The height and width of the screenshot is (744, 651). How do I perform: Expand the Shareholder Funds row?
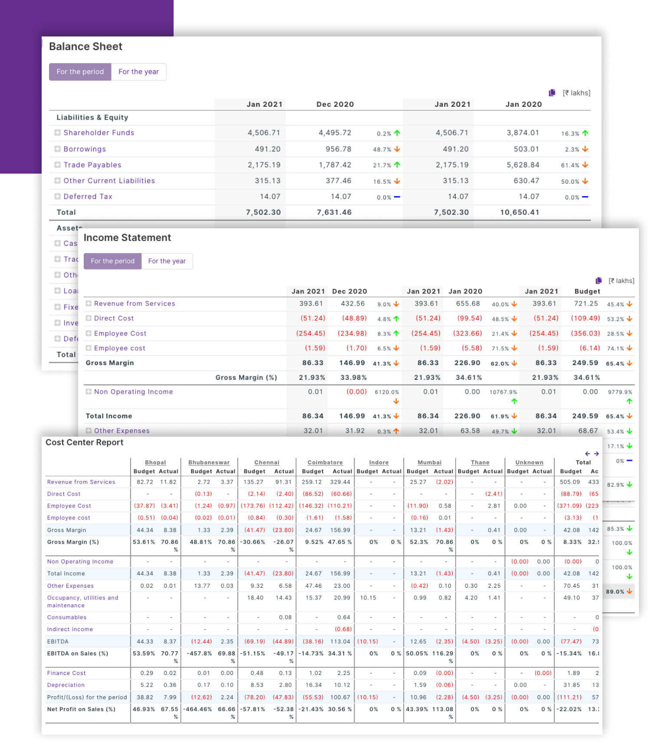click(57, 133)
